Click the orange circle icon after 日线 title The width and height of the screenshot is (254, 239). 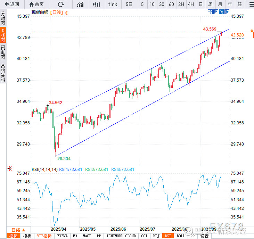[67, 13]
